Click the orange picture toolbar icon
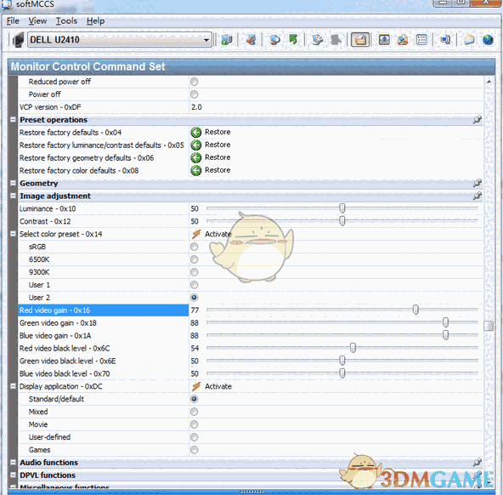Viewport: 503px width, 495px height. pyautogui.click(x=403, y=40)
